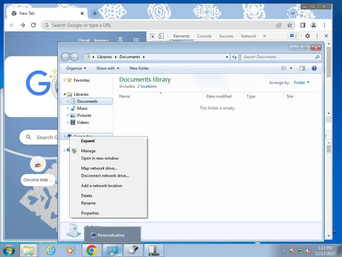Open the Explorer address bar history dropdown
The image size is (342, 257).
(x=227, y=57)
